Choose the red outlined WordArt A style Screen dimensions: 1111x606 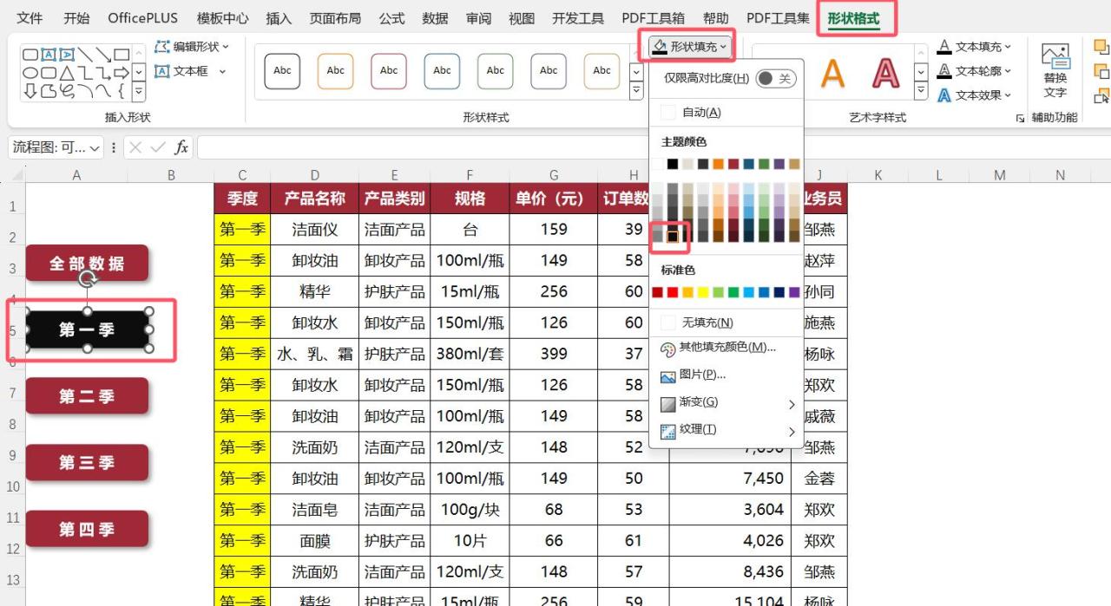point(885,74)
